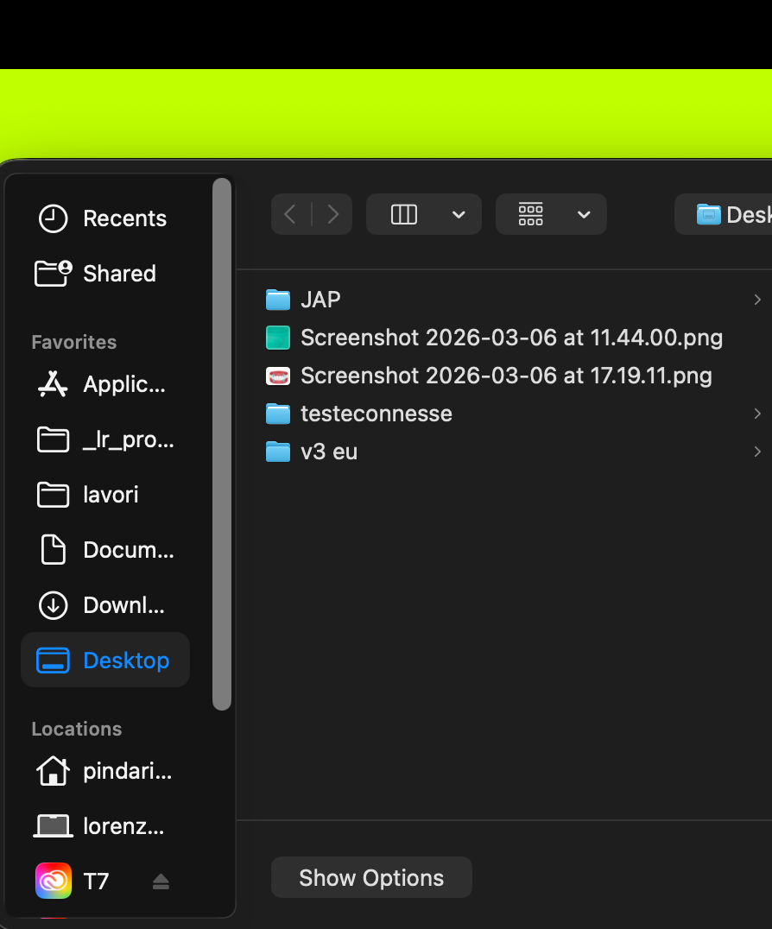
Task: Expand the JAP folder chevron
Action: 757,300
